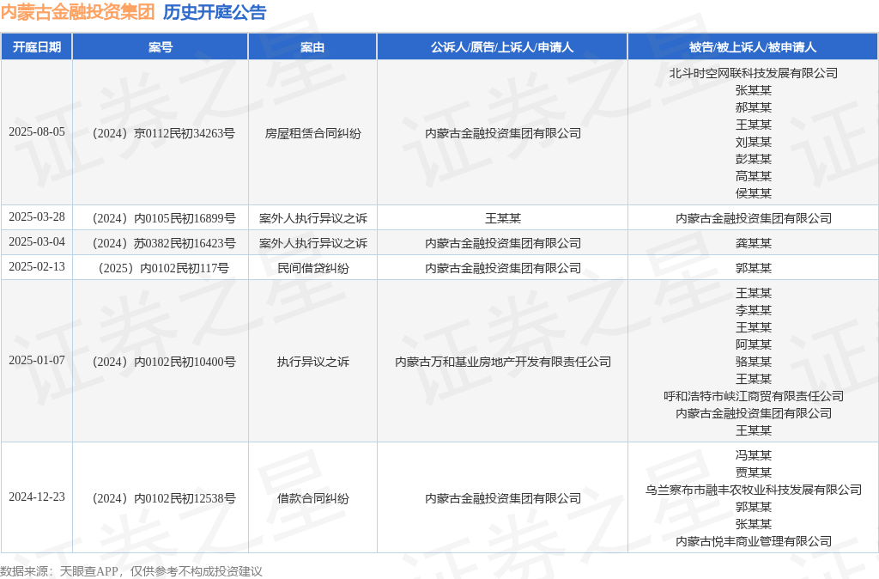
Task: Click defendant 内蒙古悦丰商业管理有限公司
Action: click(754, 541)
